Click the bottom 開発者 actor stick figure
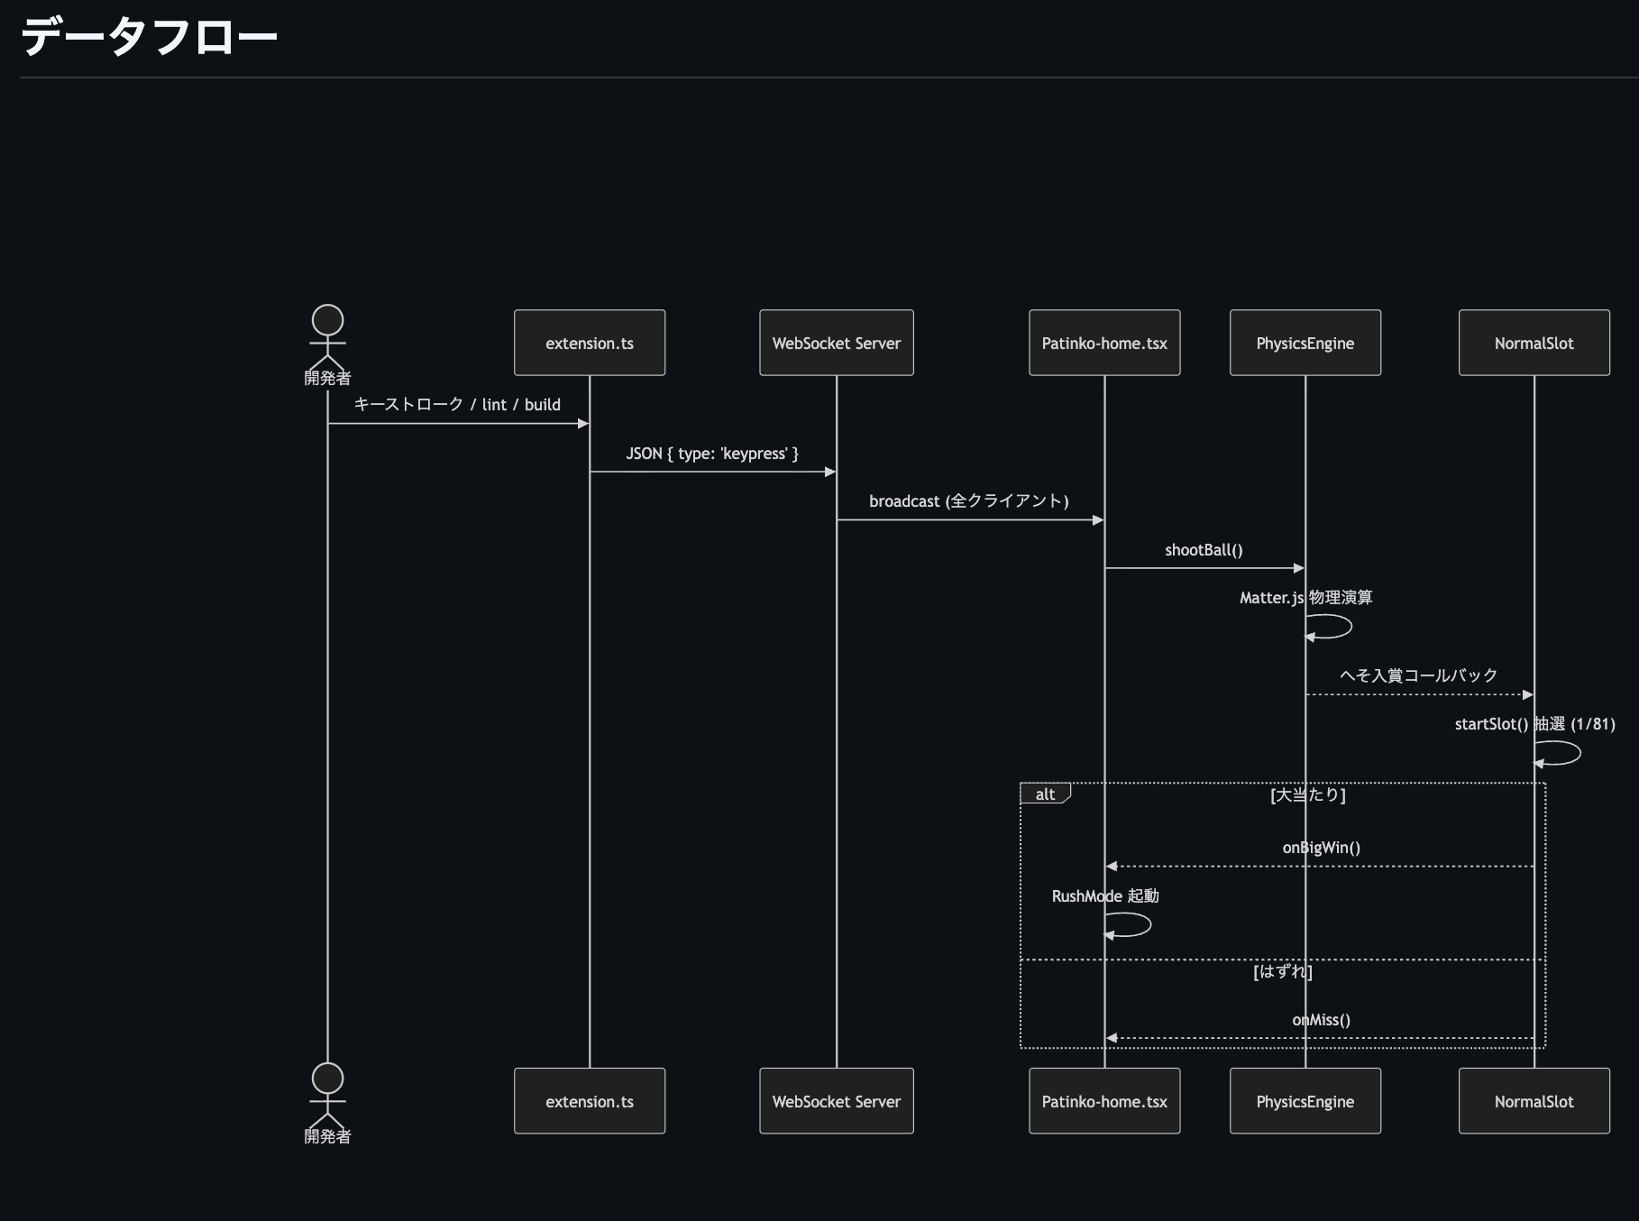This screenshot has width=1639, height=1221. pos(327,1093)
